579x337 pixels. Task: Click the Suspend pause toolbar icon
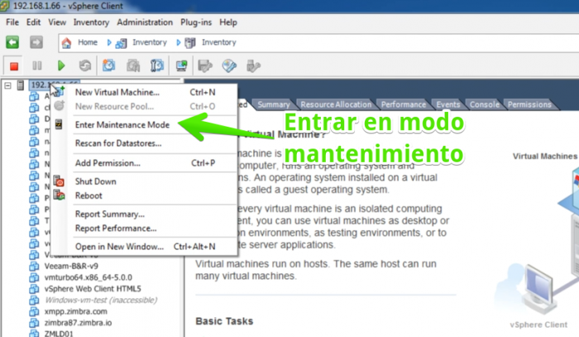(x=37, y=65)
